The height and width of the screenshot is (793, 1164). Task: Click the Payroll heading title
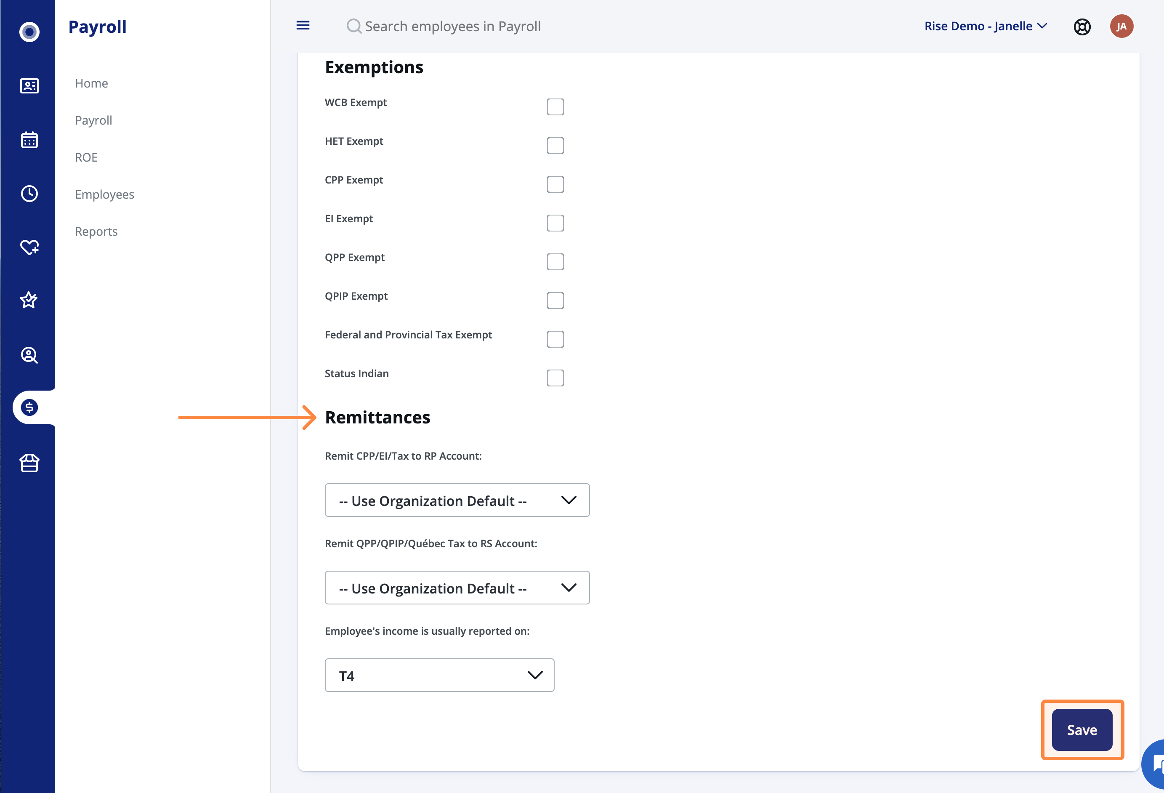tap(97, 27)
